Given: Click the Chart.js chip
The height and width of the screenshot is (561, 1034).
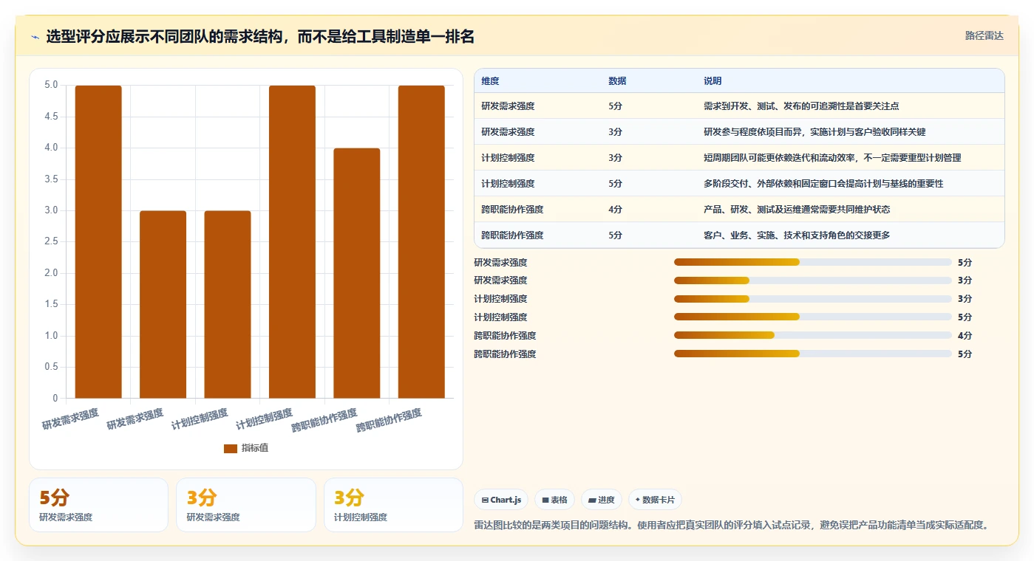Looking at the screenshot, I should (x=501, y=500).
